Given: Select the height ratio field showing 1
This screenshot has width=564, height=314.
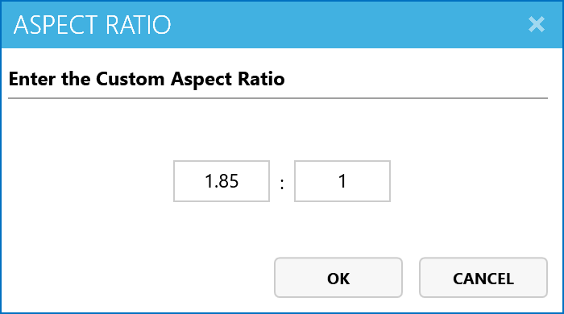Looking at the screenshot, I should tap(342, 181).
